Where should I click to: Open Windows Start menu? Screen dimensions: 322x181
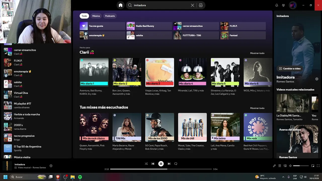[5, 177]
